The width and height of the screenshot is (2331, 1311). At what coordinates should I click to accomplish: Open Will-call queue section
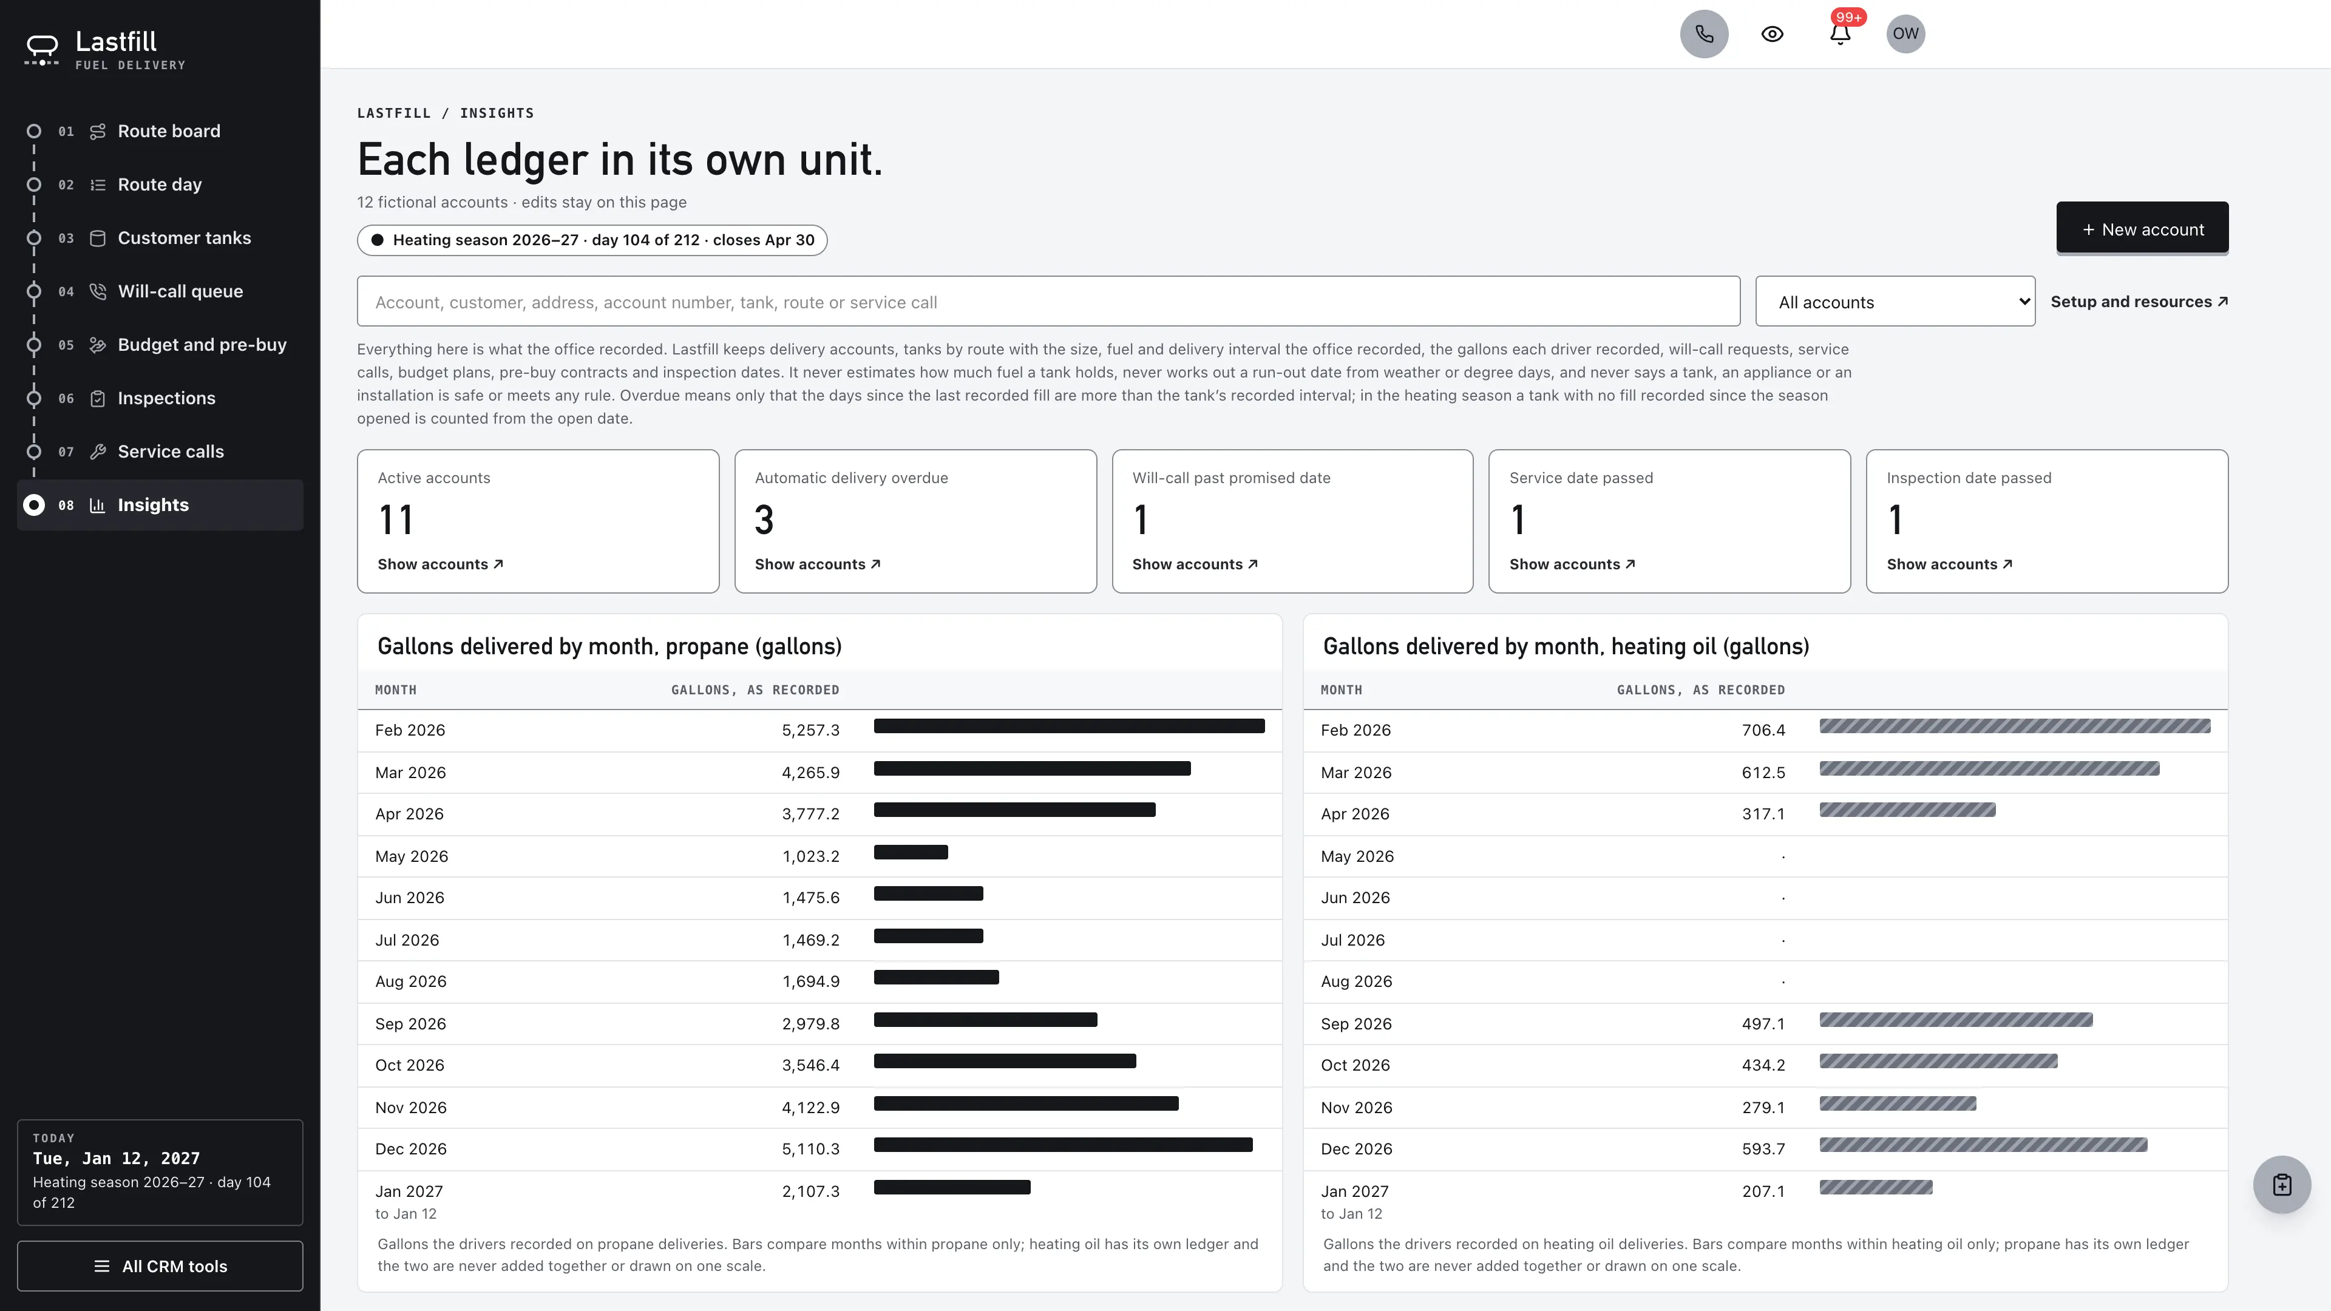pyautogui.click(x=160, y=291)
